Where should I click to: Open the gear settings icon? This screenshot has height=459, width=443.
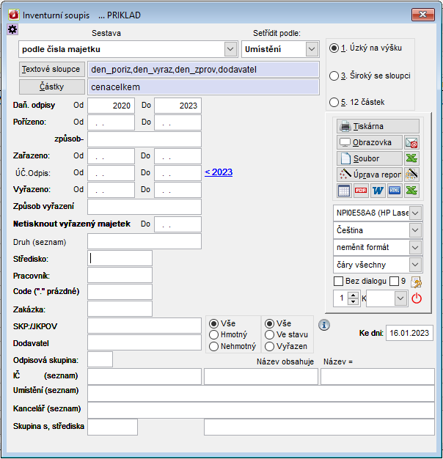[x=12, y=29]
